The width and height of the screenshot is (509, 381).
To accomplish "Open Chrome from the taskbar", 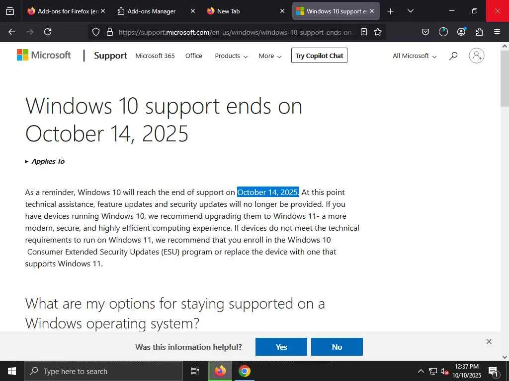I will [245, 371].
